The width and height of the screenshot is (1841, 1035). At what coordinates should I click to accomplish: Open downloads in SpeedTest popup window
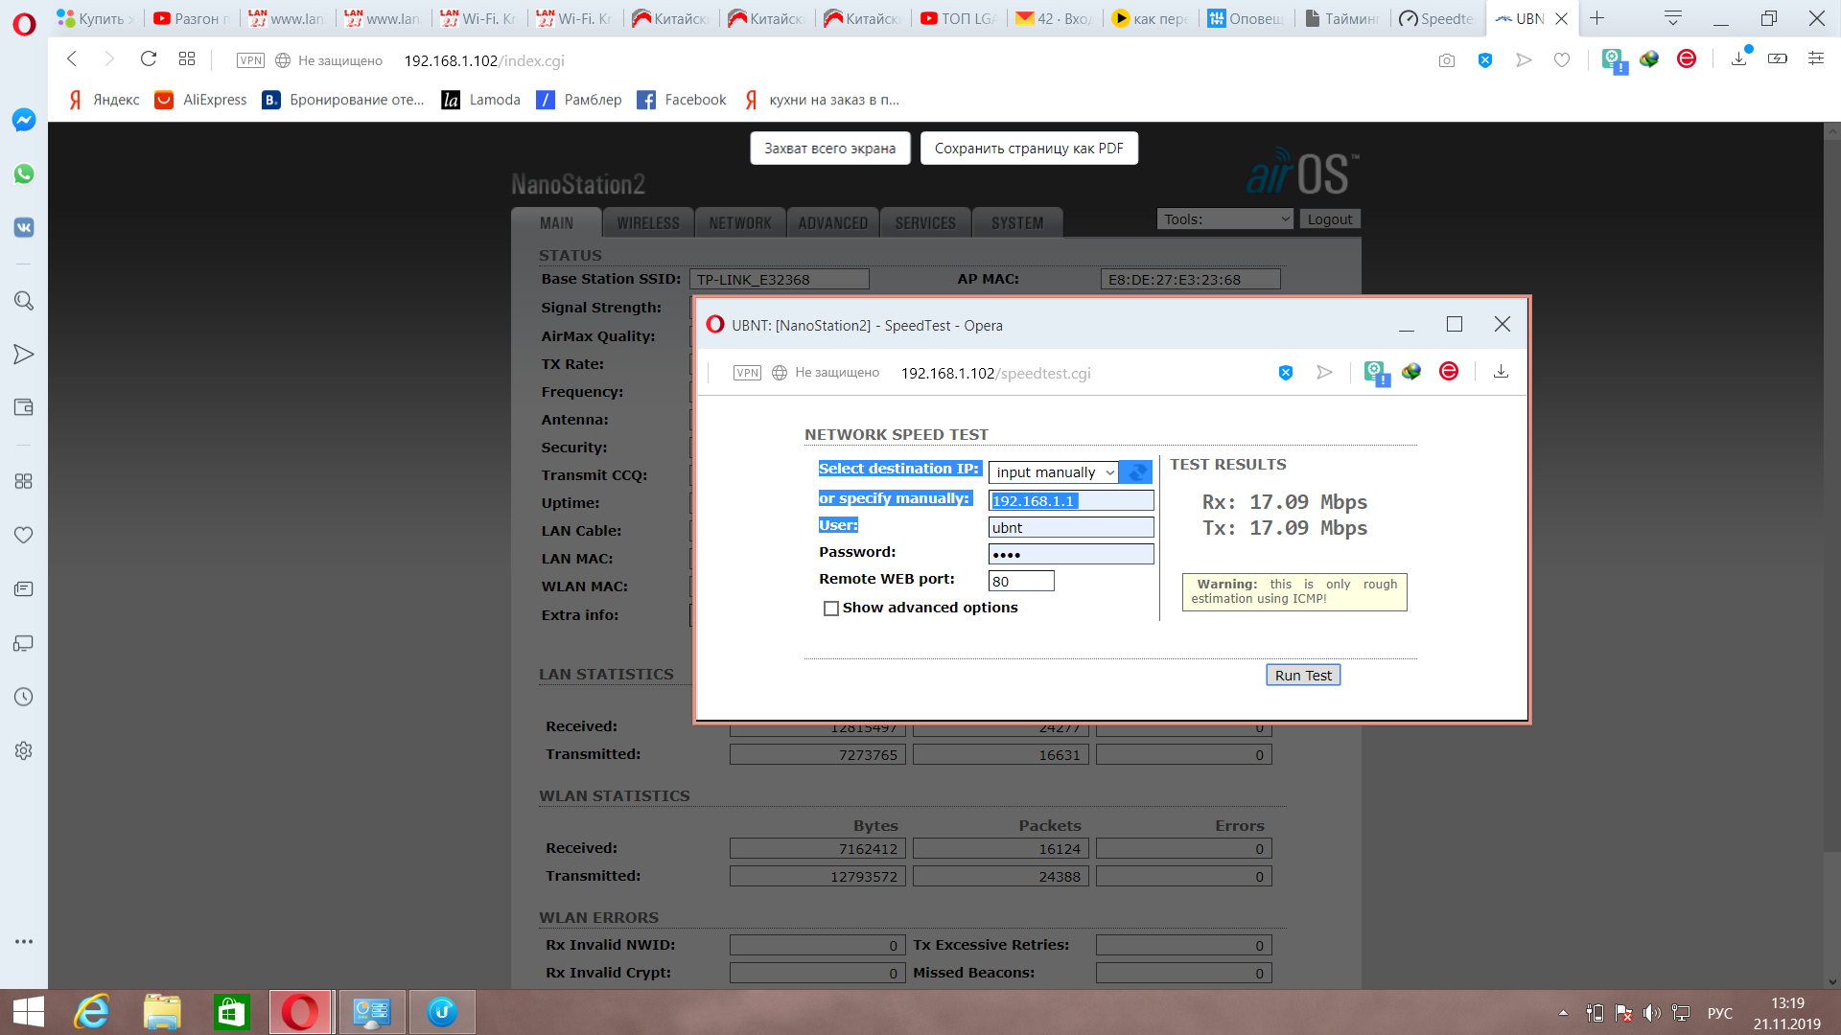pyautogui.click(x=1502, y=372)
